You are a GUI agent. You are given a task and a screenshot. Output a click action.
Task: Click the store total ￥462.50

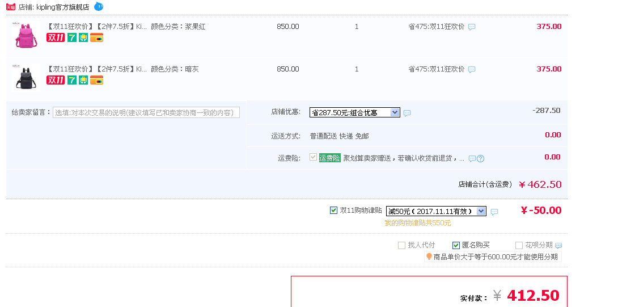pos(540,184)
